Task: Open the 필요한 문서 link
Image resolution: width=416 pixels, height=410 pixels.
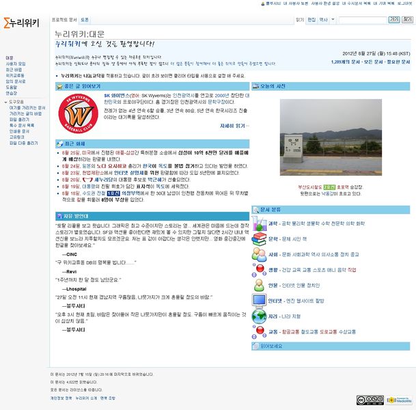Action: tap(398, 61)
